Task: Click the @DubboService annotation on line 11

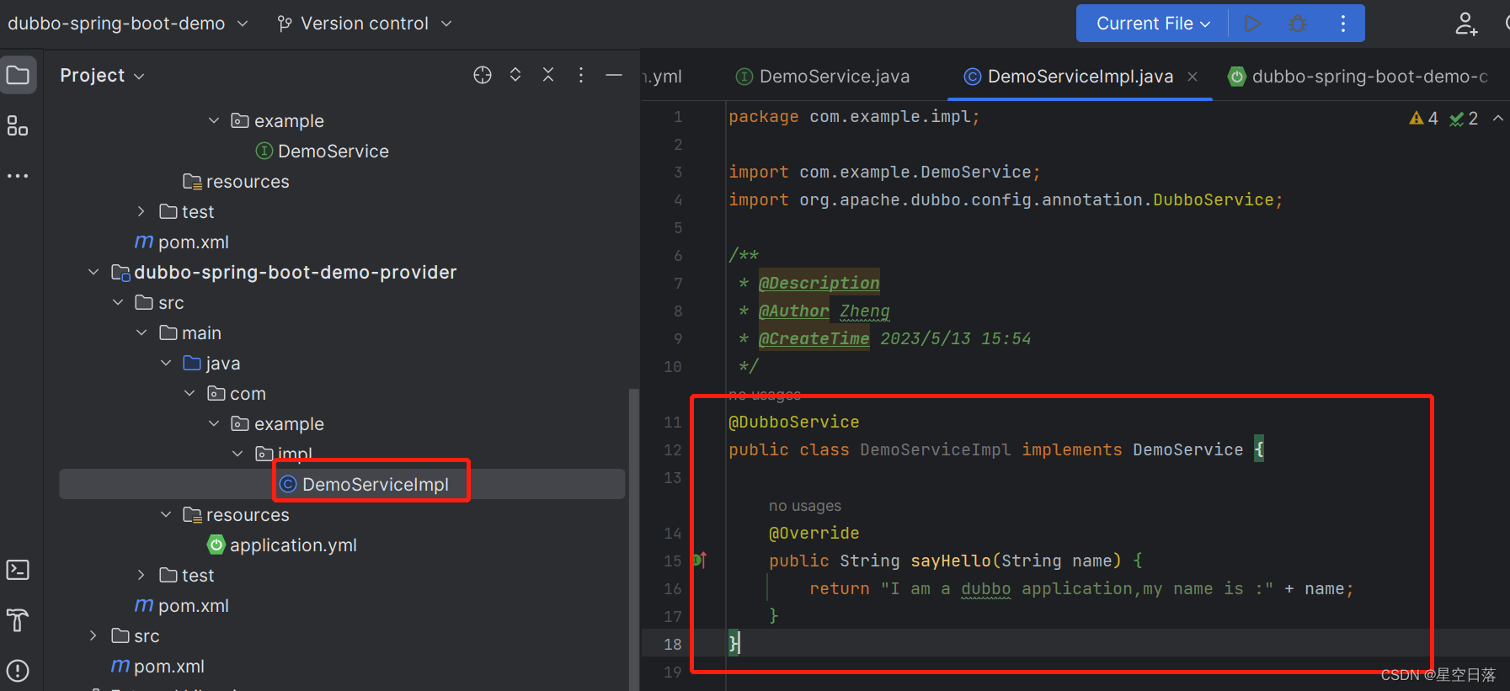Action: click(x=794, y=422)
